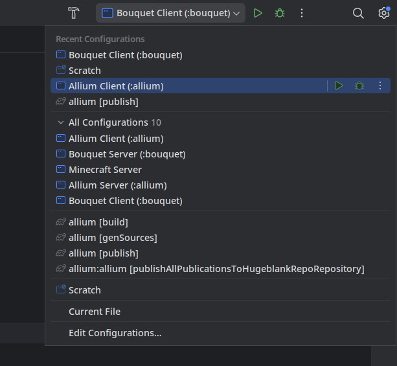This screenshot has width=397, height=366.
Task: Open Search Everywhere magnifier icon
Action: pos(358,13)
